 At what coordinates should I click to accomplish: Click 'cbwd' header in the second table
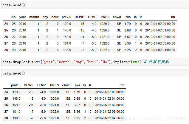[x=66, y=85]
